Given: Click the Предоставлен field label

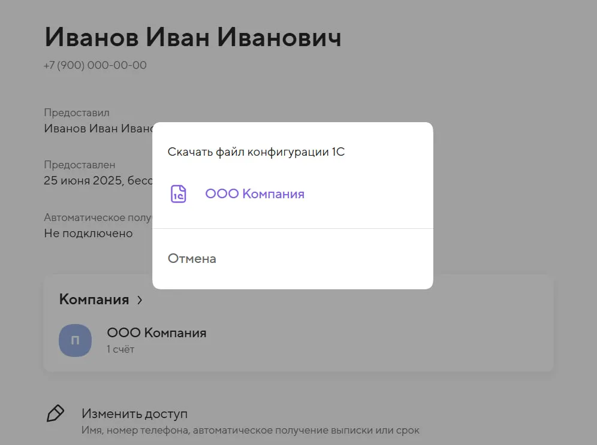Looking at the screenshot, I should [79, 165].
